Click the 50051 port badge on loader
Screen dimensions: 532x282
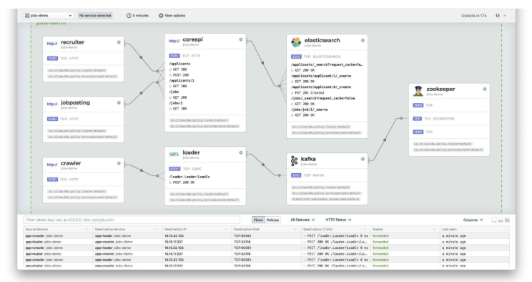coord(174,169)
